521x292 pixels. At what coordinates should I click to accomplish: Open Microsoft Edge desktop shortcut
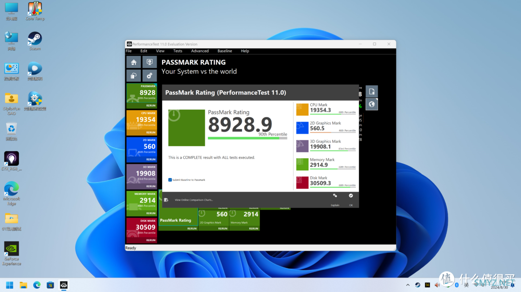click(12, 193)
